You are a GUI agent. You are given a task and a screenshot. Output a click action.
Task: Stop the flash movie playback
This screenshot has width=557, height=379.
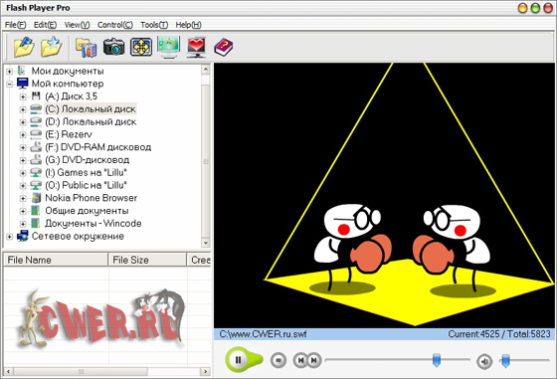pyautogui.click(x=278, y=360)
